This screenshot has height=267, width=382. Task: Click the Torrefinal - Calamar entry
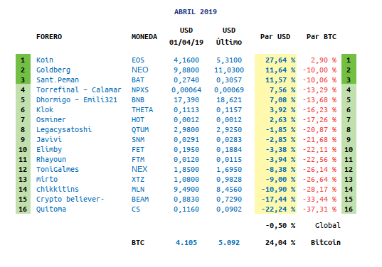[x=79, y=89]
